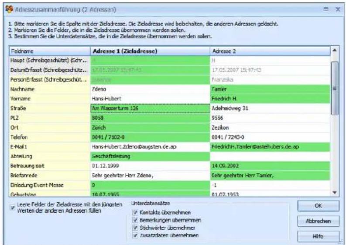This screenshot has width=346, height=245.
Task: Select Nachname 'Zdeno' in Adresse 1
Action: tap(150, 89)
